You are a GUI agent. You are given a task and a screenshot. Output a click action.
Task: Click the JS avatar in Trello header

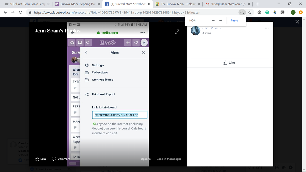click(x=144, y=43)
